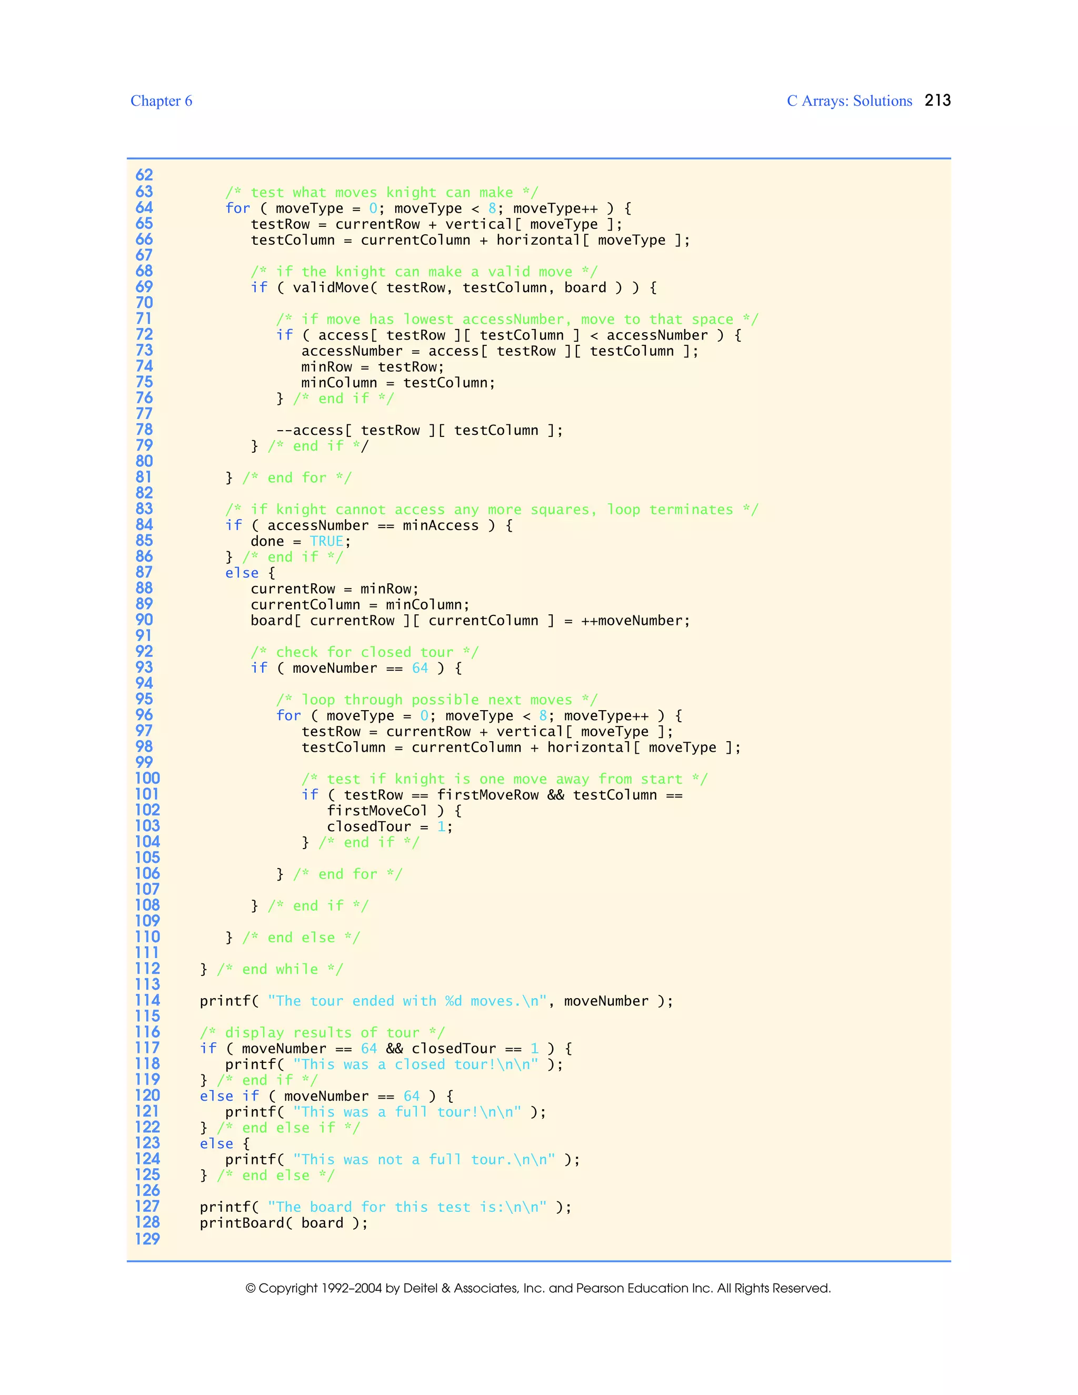Click the 'test what moves knight can make' comment
The image size is (1078, 1395).
pos(382,192)
